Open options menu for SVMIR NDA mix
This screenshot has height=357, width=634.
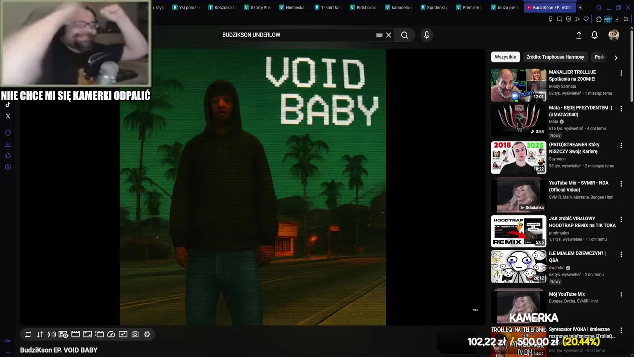[x=621, y=184]
